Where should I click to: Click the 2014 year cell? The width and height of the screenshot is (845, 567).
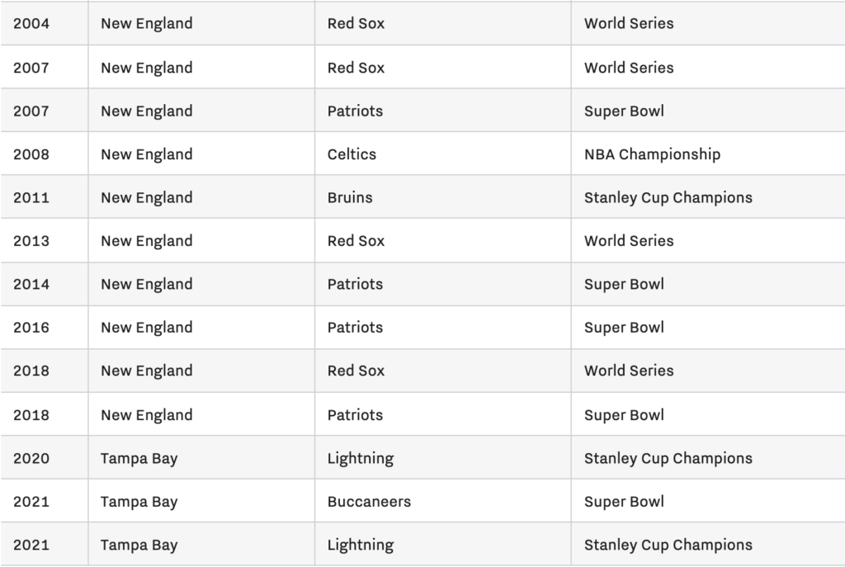pos(45,284)
